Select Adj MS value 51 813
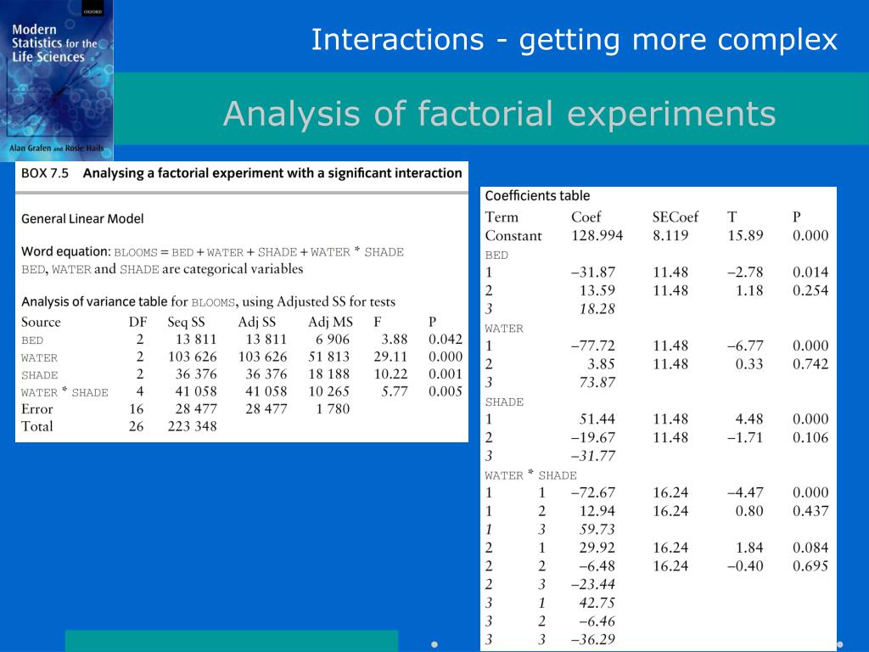The height and width of the screenshot is (652, 869). click(x=328, y=357)
